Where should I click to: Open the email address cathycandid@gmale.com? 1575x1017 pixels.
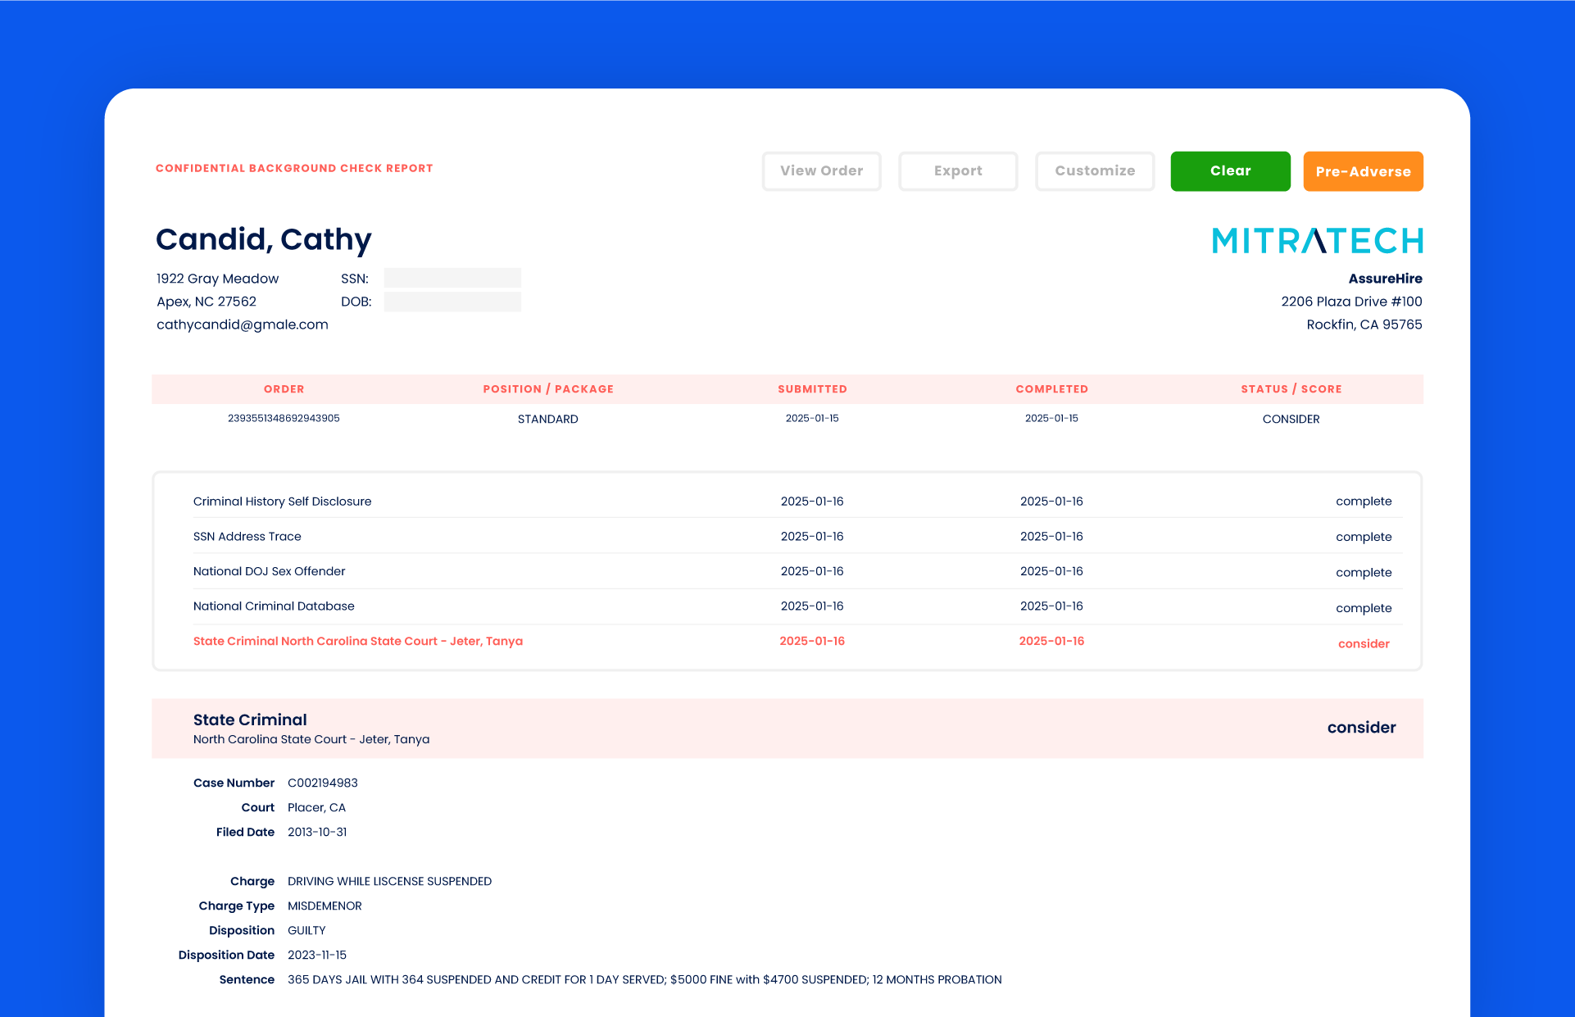[x=242, y=325]
